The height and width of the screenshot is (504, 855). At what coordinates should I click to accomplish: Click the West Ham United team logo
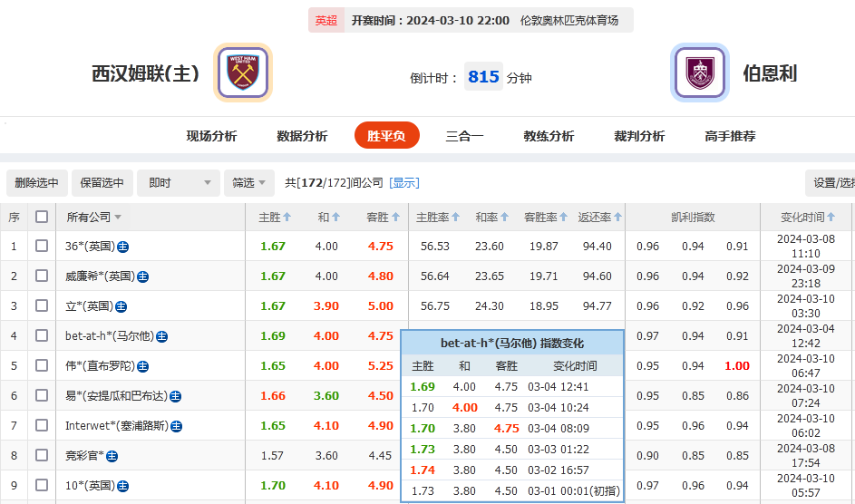pos(242,73)
